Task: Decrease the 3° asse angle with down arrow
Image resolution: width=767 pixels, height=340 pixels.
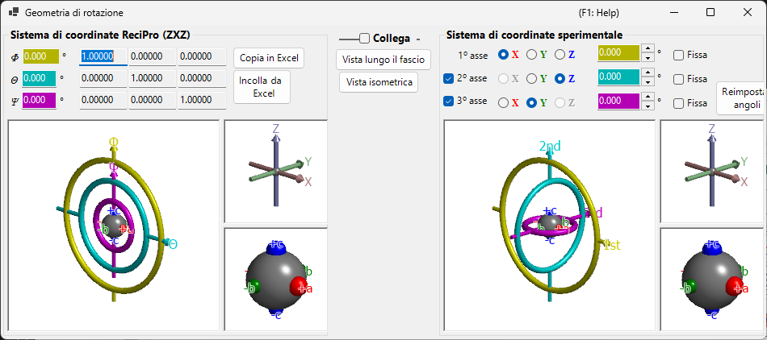Action: (648, 106)
